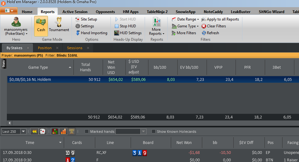Viewport: 299px width, 162px height.
Task: Click the playing cards replayer icon
Action: (43, 132)
